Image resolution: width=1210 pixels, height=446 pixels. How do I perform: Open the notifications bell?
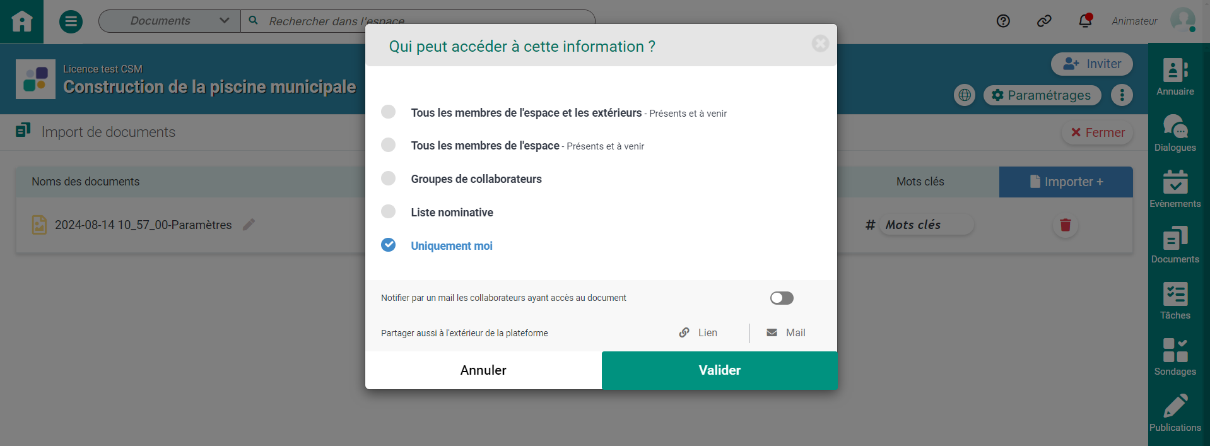[x=1085, y=21]
